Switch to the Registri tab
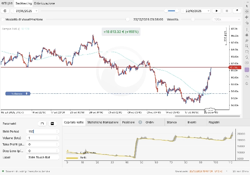 [x=214, y=122]
